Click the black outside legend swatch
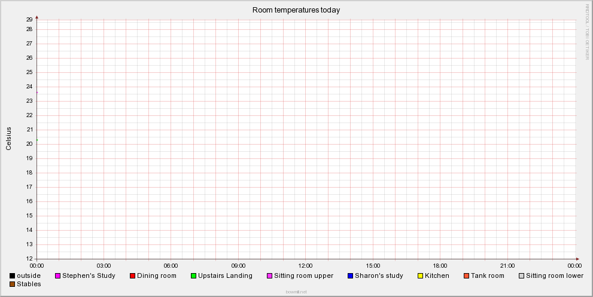Screen dimensions: 593x297 (13, 275)
